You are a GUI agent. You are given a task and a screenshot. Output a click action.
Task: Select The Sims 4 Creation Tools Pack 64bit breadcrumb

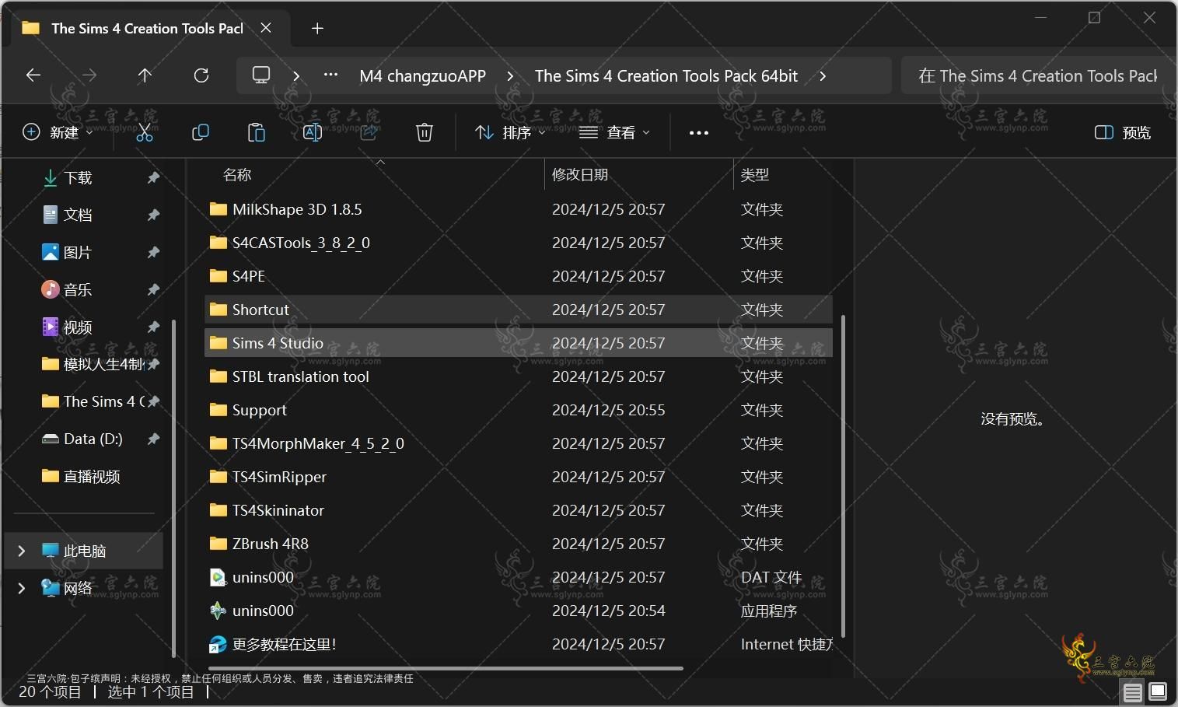coord(666,76)
